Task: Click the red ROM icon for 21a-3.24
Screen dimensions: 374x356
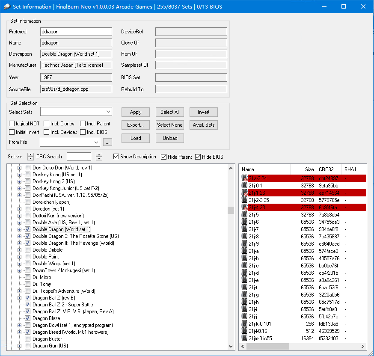Action: tap(244, 178)
